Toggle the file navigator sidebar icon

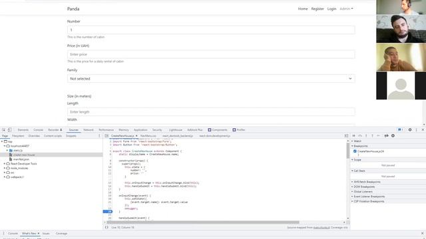[106, 135]
